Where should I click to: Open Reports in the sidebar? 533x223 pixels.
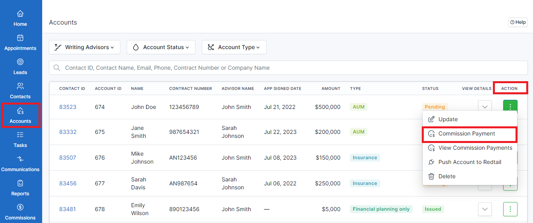(20, 188)
